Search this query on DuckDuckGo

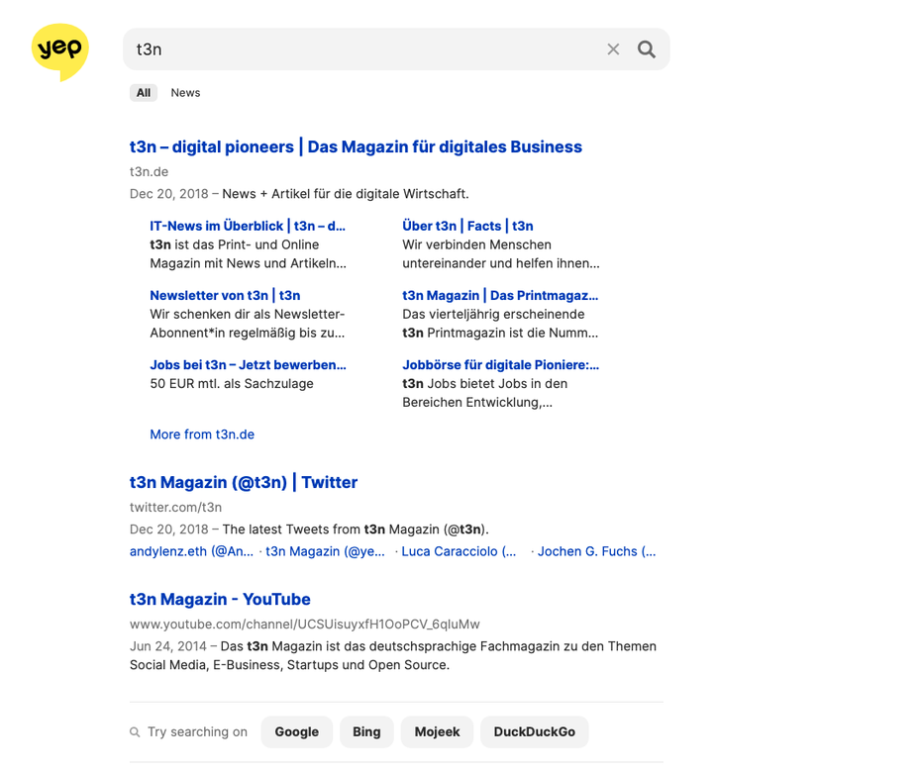click(x=535, y=731)
